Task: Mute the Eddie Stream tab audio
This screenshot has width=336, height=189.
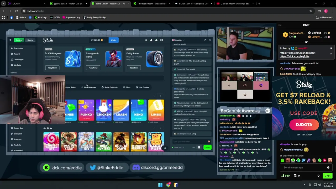Action: tap(124, 4)
